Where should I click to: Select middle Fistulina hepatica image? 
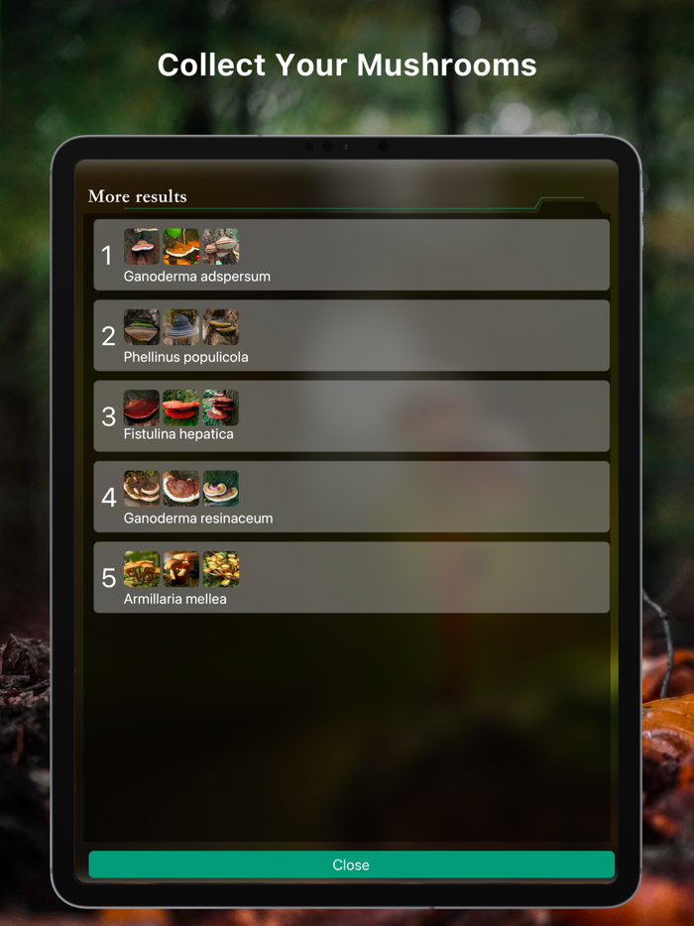click(181, 407)
